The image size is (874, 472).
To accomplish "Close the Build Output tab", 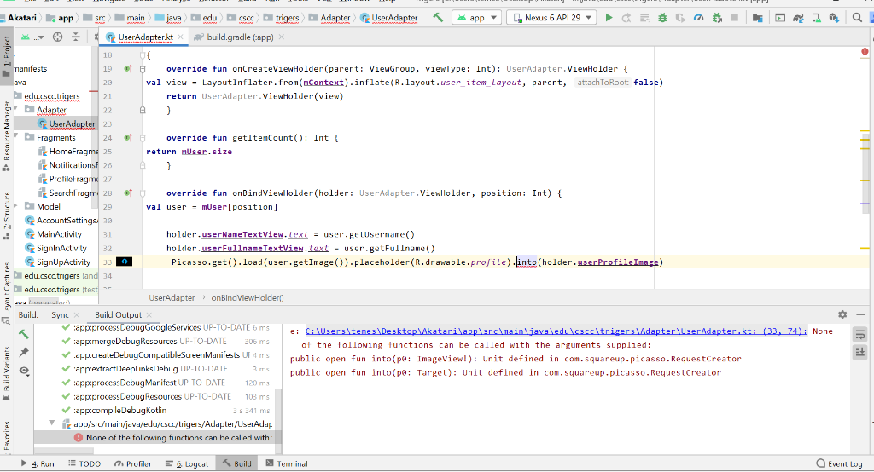I will click(x=147, y=315).
